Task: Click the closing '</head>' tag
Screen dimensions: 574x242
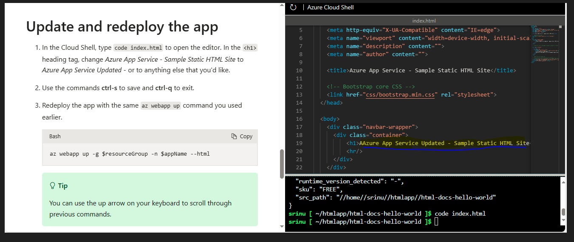Action: 331,102
